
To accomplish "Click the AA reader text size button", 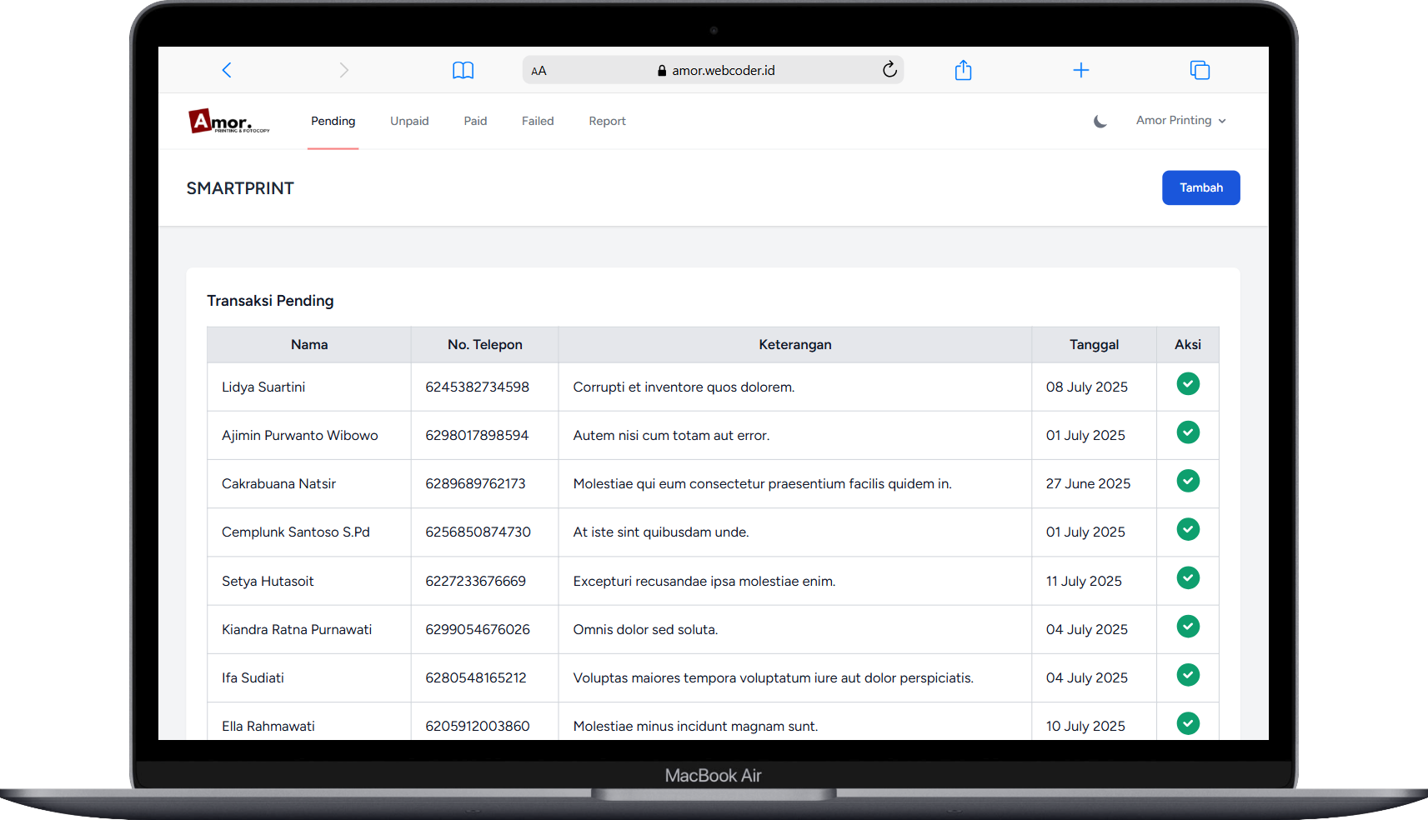I will click(539, 71).
